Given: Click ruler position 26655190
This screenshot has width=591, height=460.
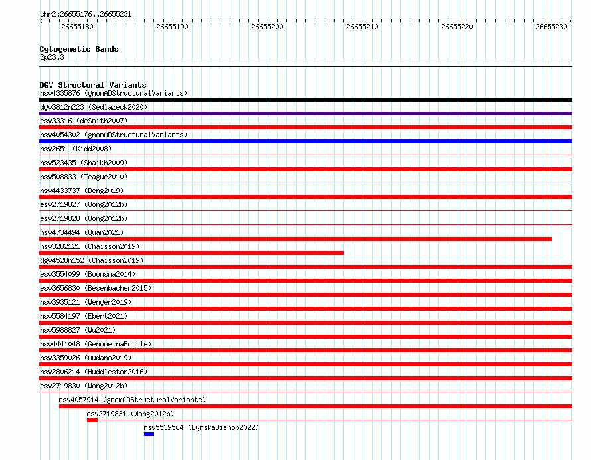Looking at the screenshot, I should click(x=172, y=27).
